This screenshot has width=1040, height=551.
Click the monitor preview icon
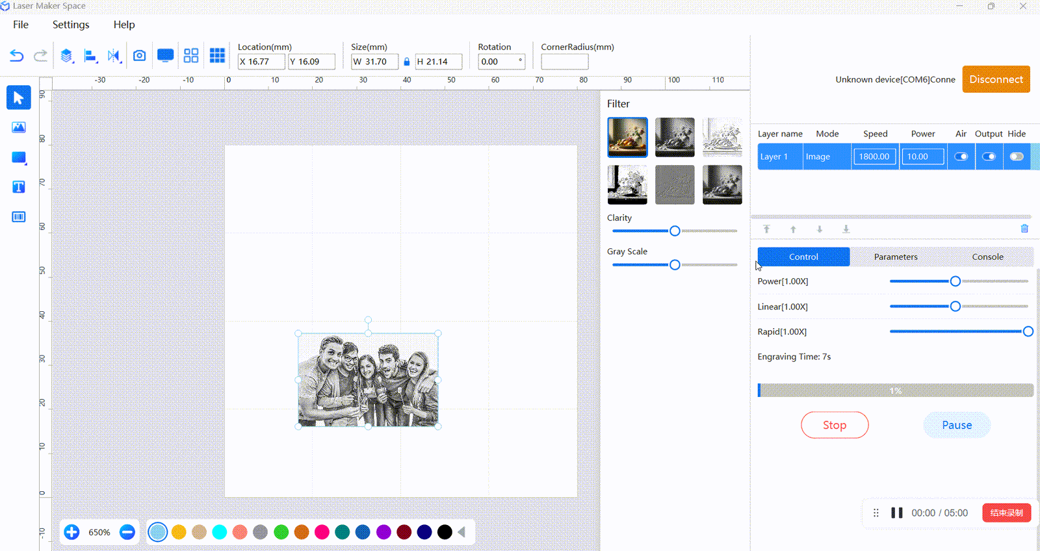pyautogui.click(x=166, y=56)
